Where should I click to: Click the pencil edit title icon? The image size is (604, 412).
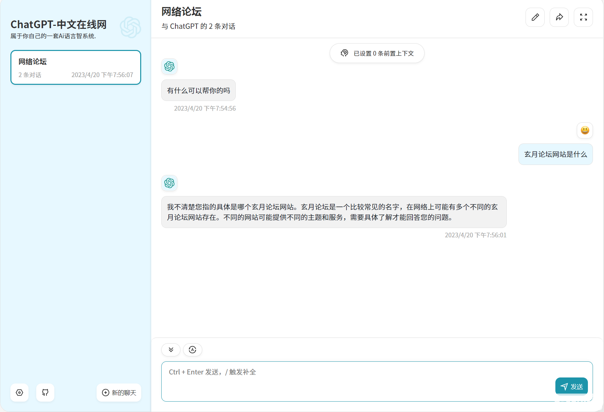pyautogui.click(x=535, y=17)
